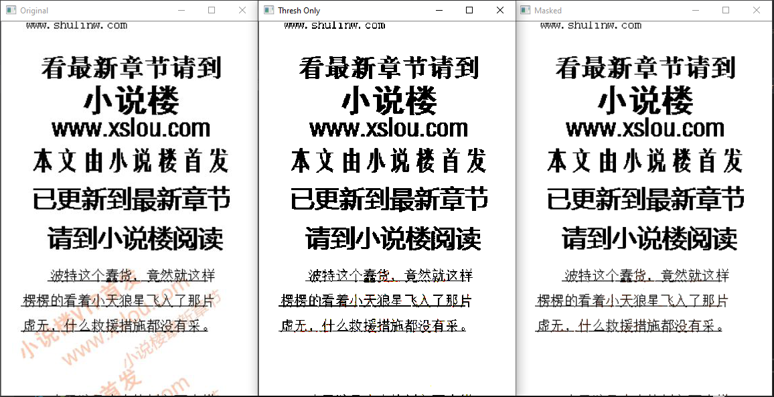Select the Original window title text
The image size is (774, 397).
(34, 11)
